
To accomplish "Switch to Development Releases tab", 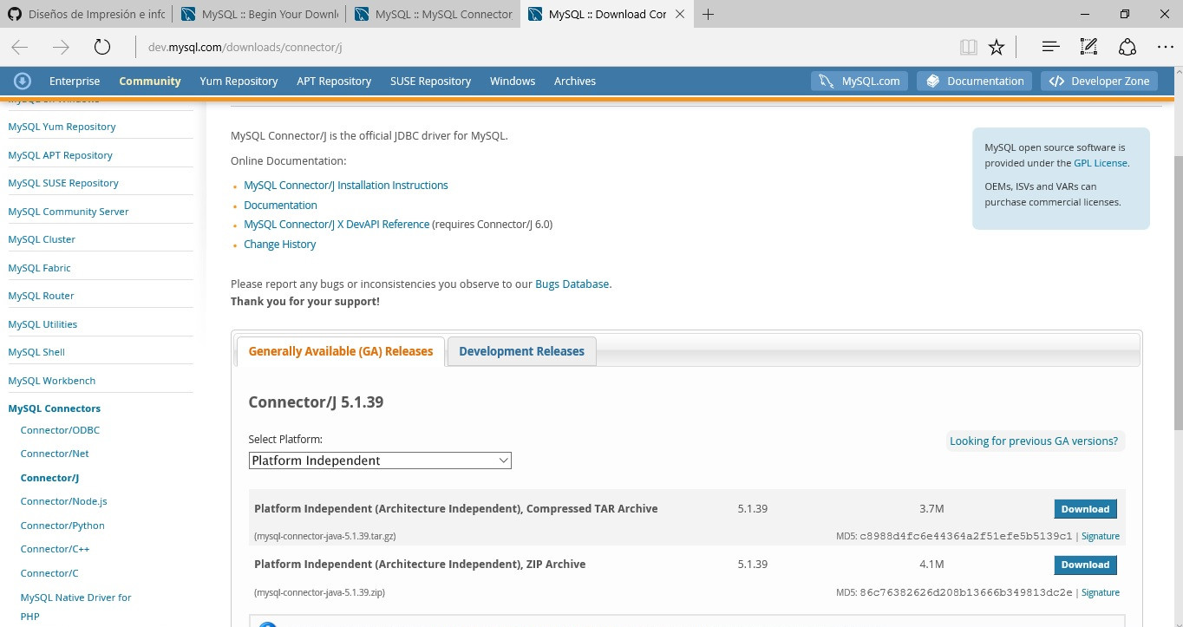I will (521, 351).
